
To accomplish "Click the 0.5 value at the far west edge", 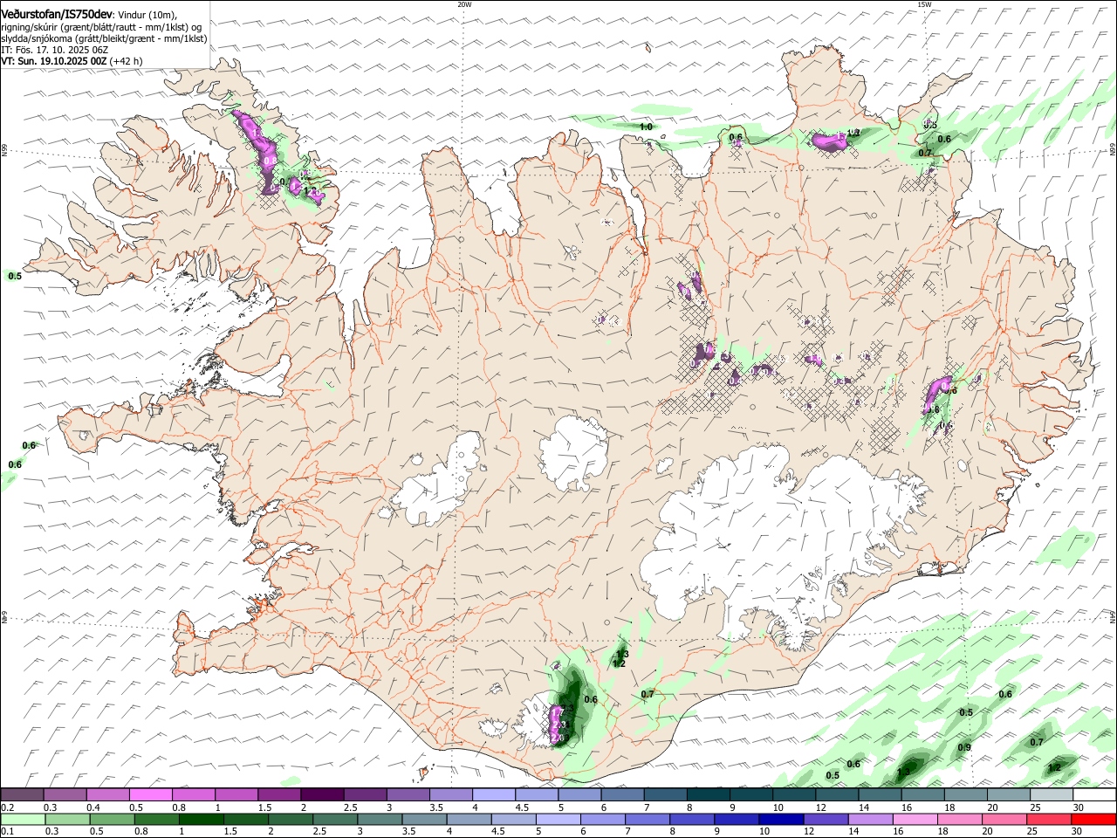I will (15, 276).
